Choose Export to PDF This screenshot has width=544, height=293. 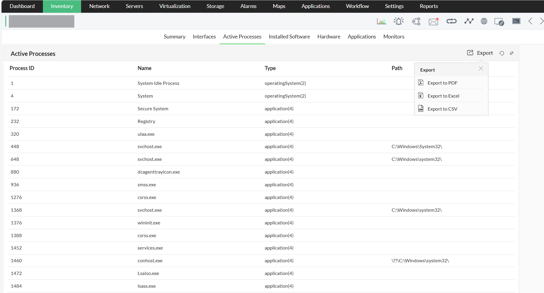coord(442,83)
